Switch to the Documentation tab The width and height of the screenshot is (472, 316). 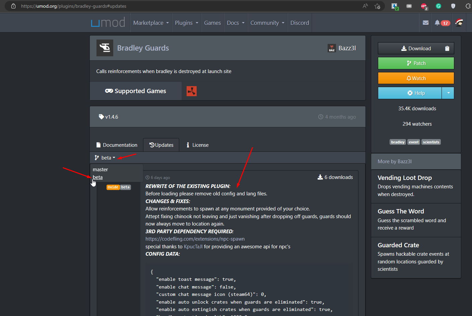(117, 145)
